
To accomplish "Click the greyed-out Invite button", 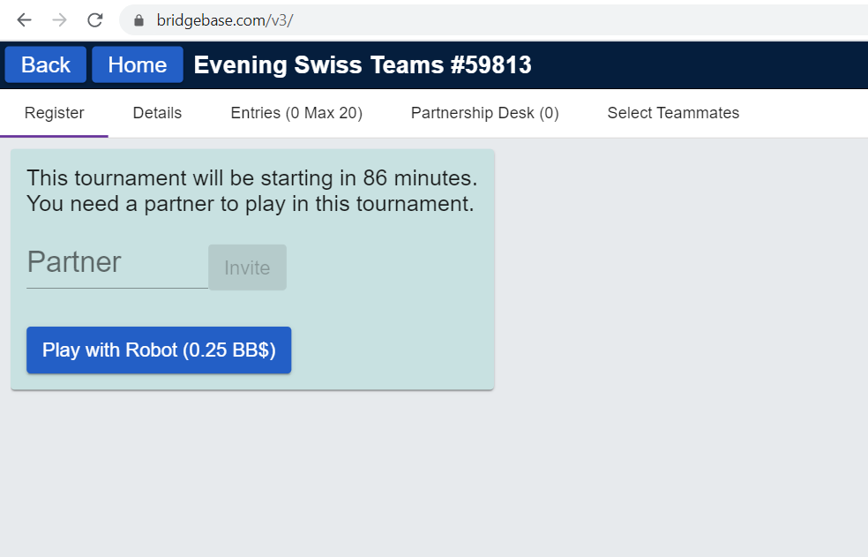I will coord(248,267).
